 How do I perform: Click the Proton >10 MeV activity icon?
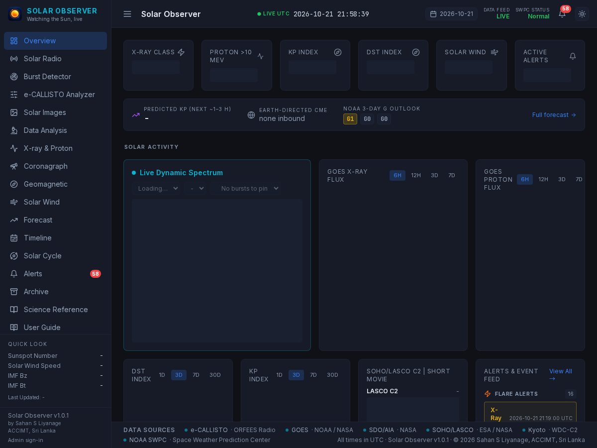coord(260,56)
